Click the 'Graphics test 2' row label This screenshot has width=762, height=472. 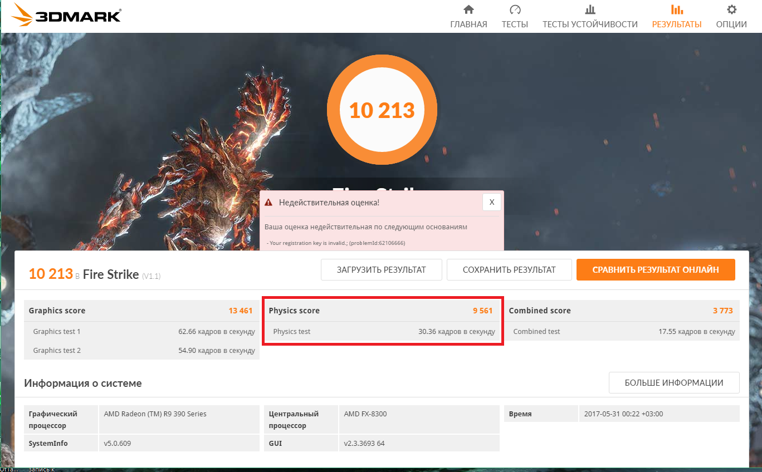coord(57,351)
